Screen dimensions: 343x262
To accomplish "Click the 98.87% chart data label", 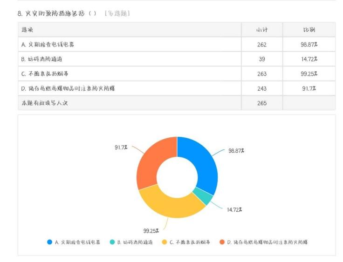I will coord(236,151).
